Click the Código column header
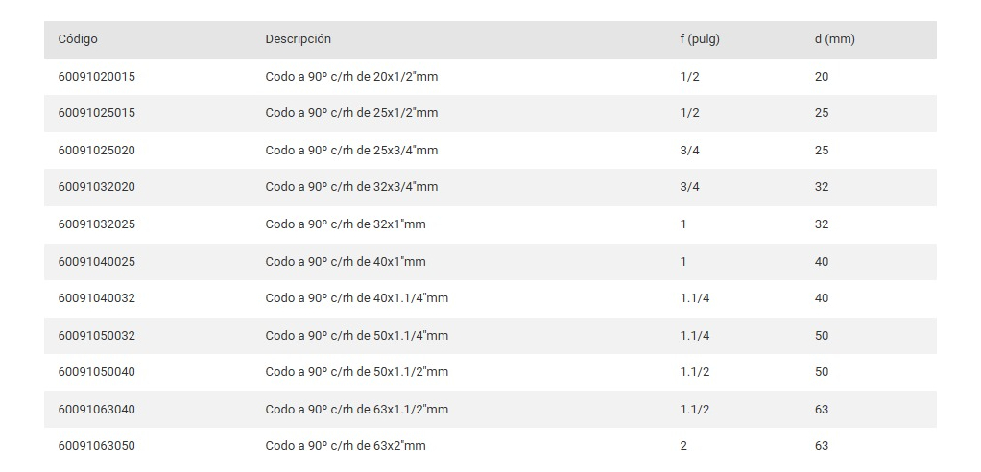 [x=78, y=39]
